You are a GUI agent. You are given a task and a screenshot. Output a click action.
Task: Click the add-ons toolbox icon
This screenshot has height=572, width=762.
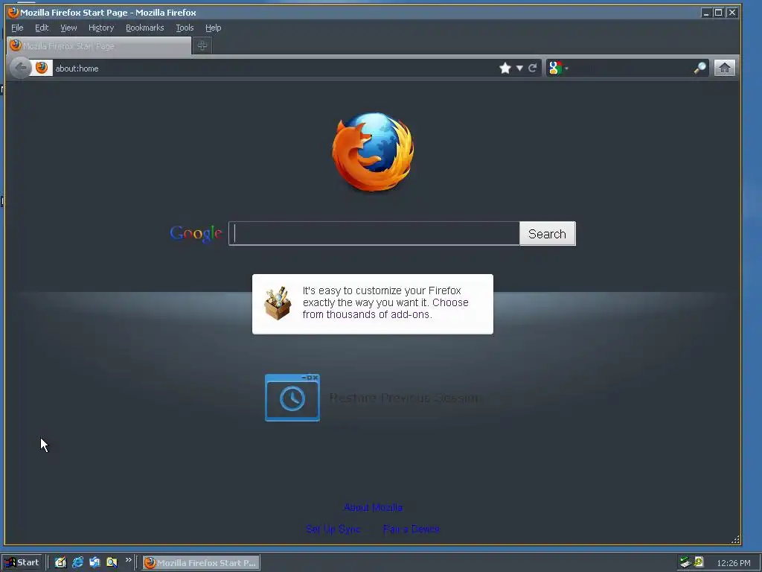(x=278, y=303)
